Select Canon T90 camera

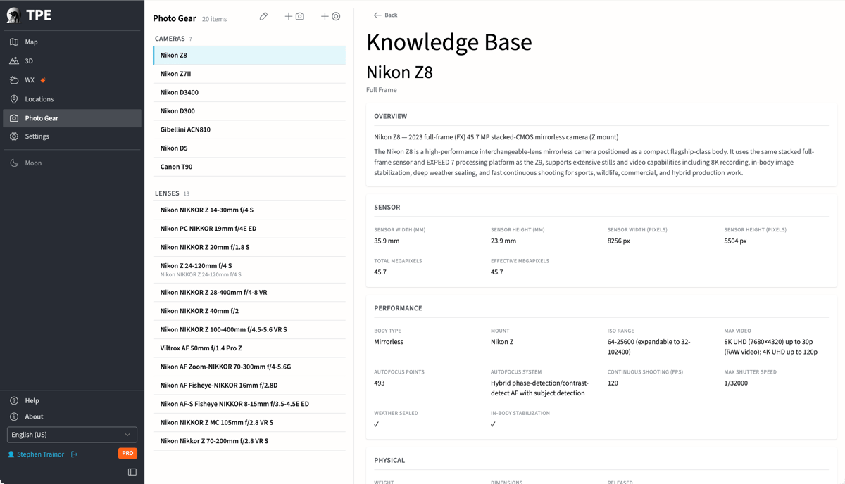coord(249,167)
